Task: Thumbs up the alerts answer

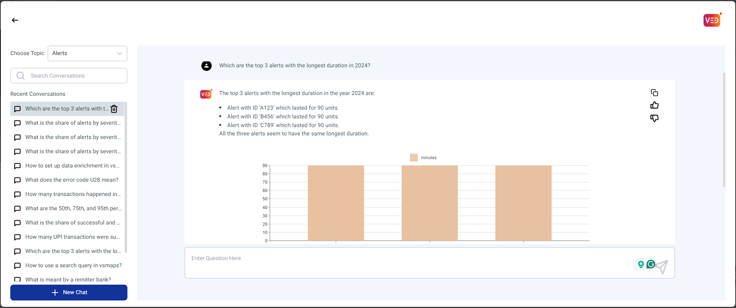Action: point(654,105)
